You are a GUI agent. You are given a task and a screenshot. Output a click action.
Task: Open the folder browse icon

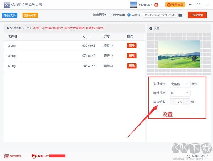tap(180, 15)
